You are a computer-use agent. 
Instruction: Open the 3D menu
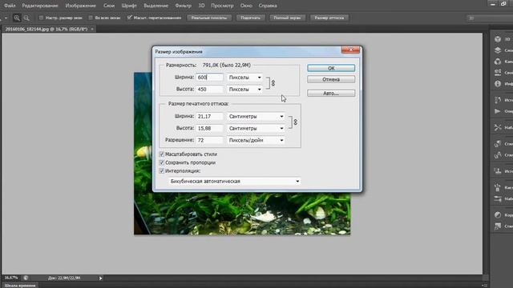[201, 6]
